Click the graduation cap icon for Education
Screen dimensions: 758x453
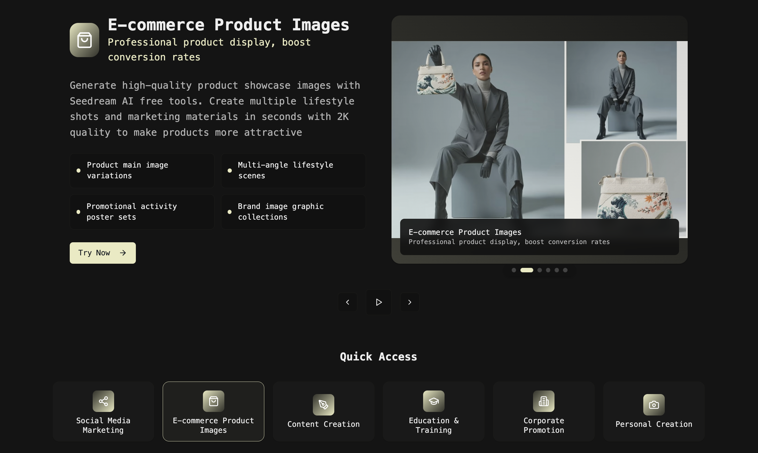tap(434, 401)
